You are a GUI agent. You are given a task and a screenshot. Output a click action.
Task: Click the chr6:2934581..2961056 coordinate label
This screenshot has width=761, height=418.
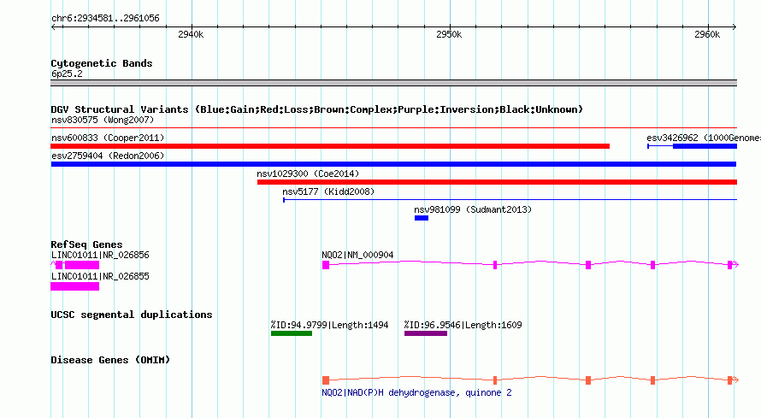point(105,18)
